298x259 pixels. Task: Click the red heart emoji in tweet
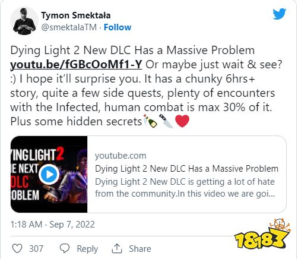point(182,121)
